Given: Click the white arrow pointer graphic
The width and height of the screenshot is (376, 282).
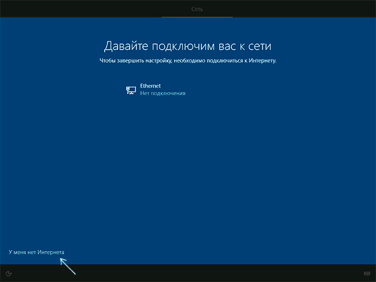Looking at the screenshot, I should [x=68, y=266].
